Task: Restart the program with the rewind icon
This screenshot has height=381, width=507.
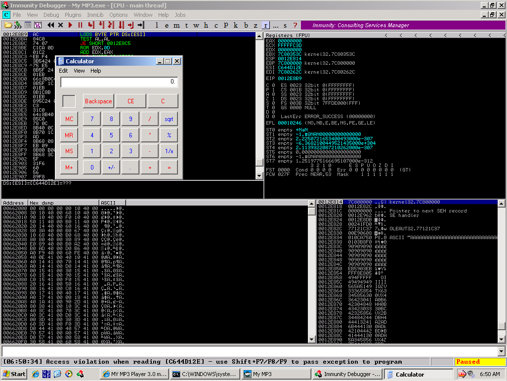Action: coord(51,25)
